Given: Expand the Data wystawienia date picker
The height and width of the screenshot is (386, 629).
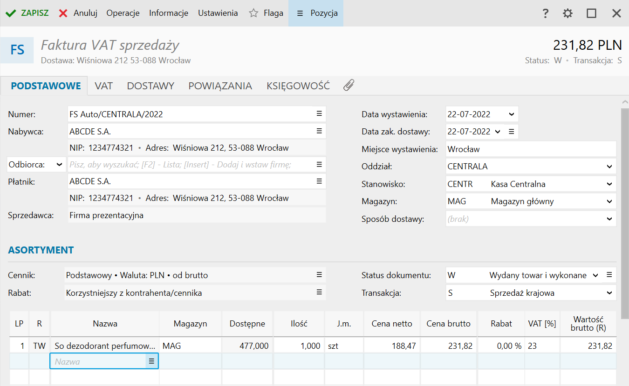Looking at the screenshot, I should click(x=511, y=114).
